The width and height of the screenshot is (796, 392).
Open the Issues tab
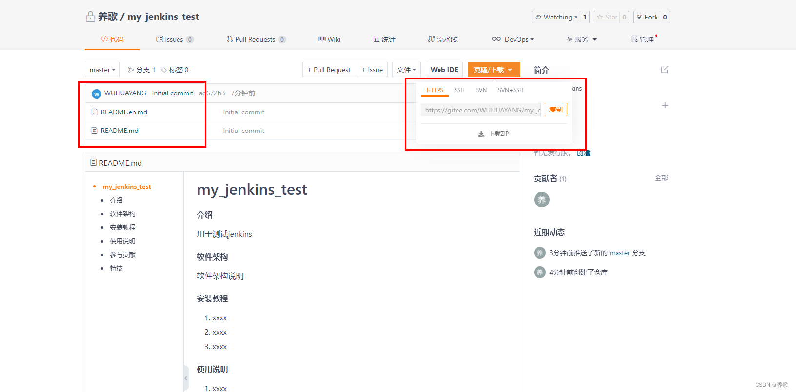tap(175, 39)
